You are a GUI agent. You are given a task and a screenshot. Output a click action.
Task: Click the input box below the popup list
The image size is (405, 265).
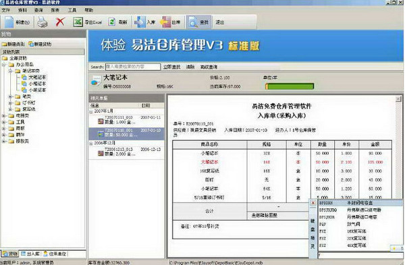click(x=360, y=255)
